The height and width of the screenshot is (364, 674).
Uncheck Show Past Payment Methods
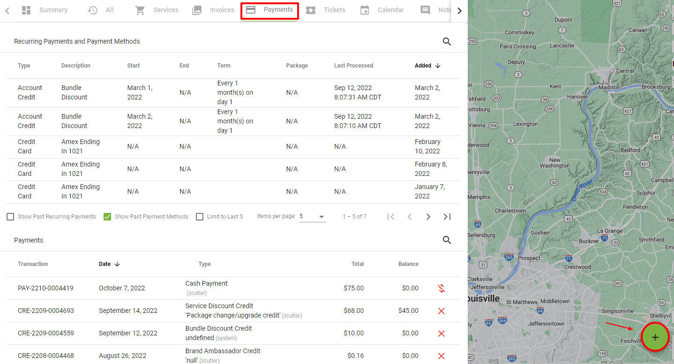[107, 217]
